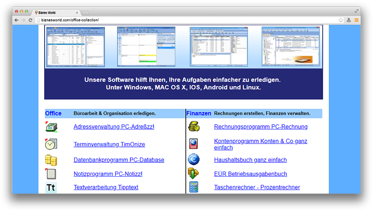Click the Tipptext 'Tt' icon

51,187
